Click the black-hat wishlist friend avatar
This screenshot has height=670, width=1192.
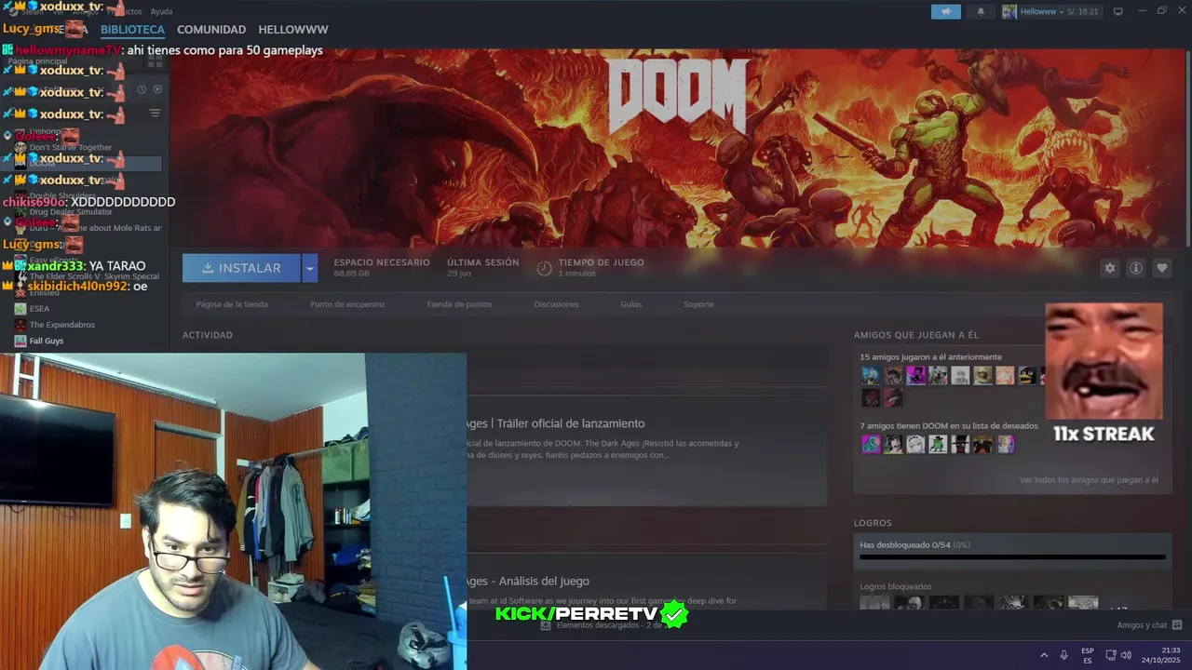click(960, 445)
